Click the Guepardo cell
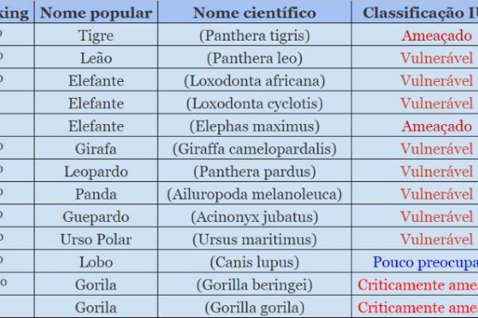478x318 pixels. tap(96, 217)
